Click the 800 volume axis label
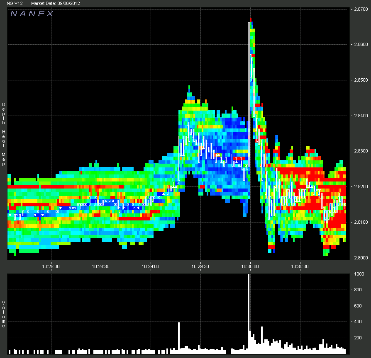371x358 pixels. [x=358, y=290]
